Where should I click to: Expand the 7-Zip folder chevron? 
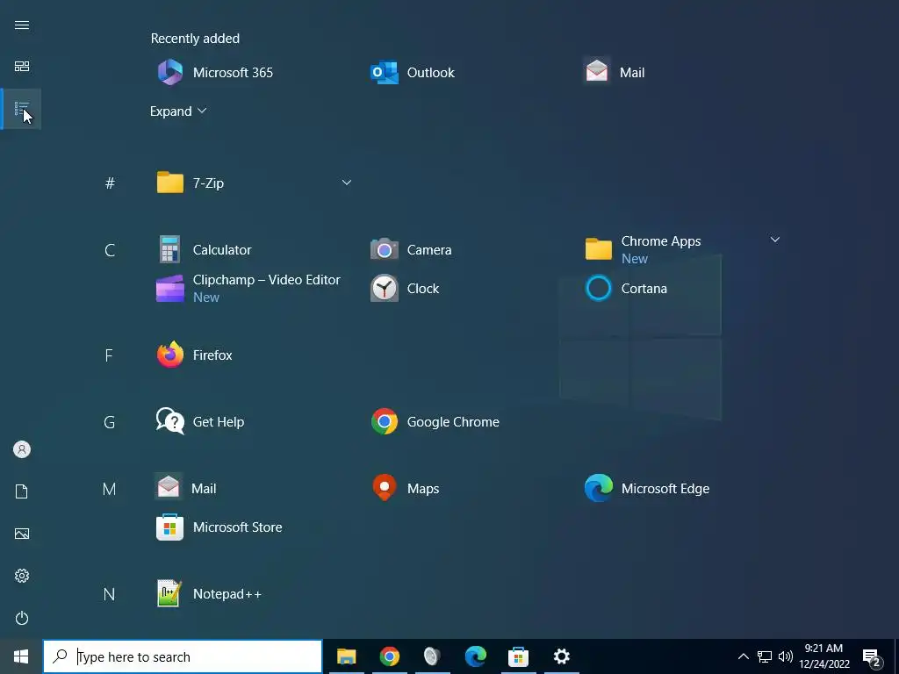(x=346, y=183)
